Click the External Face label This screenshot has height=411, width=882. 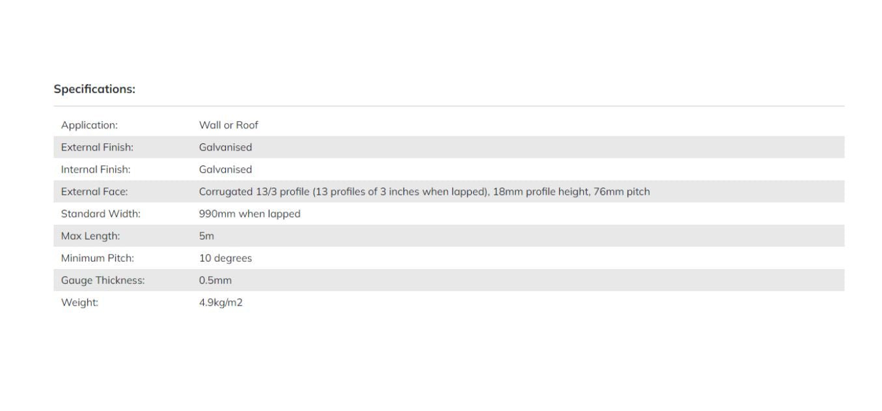pos(94,191)
